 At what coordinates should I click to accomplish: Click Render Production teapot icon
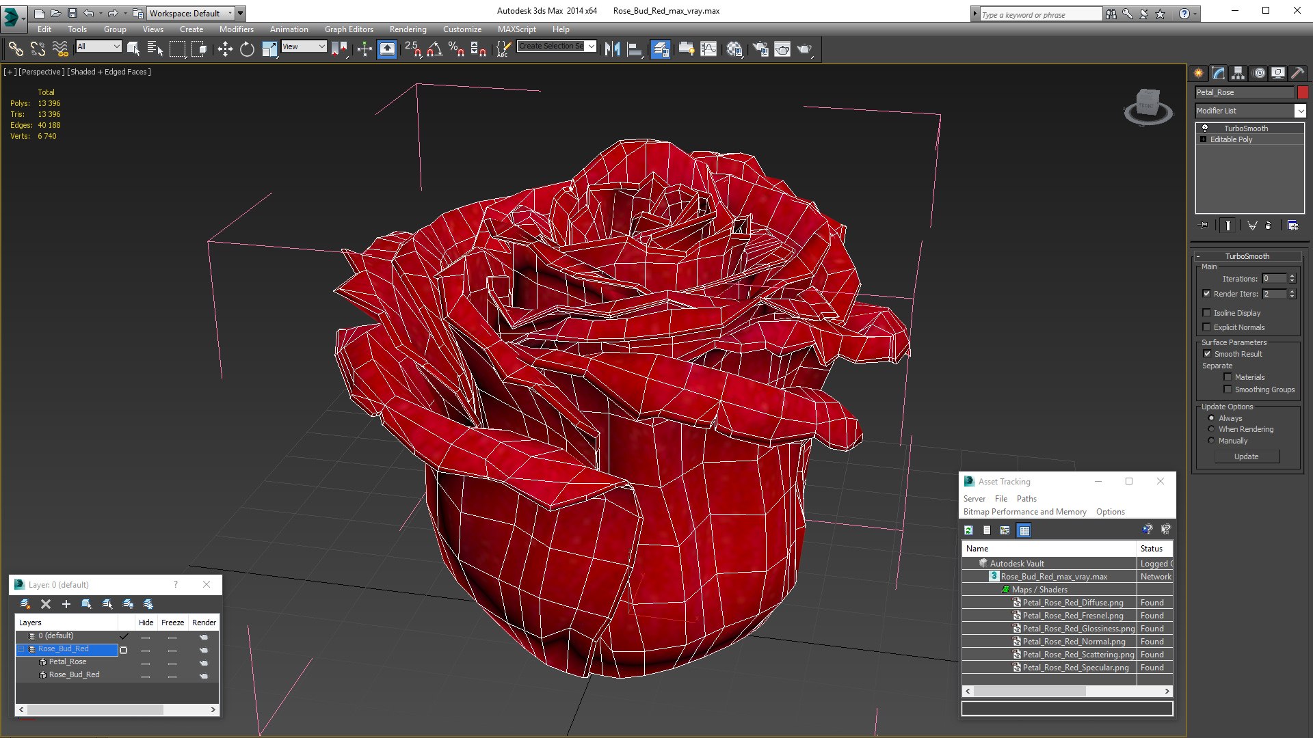pos(805,49)
